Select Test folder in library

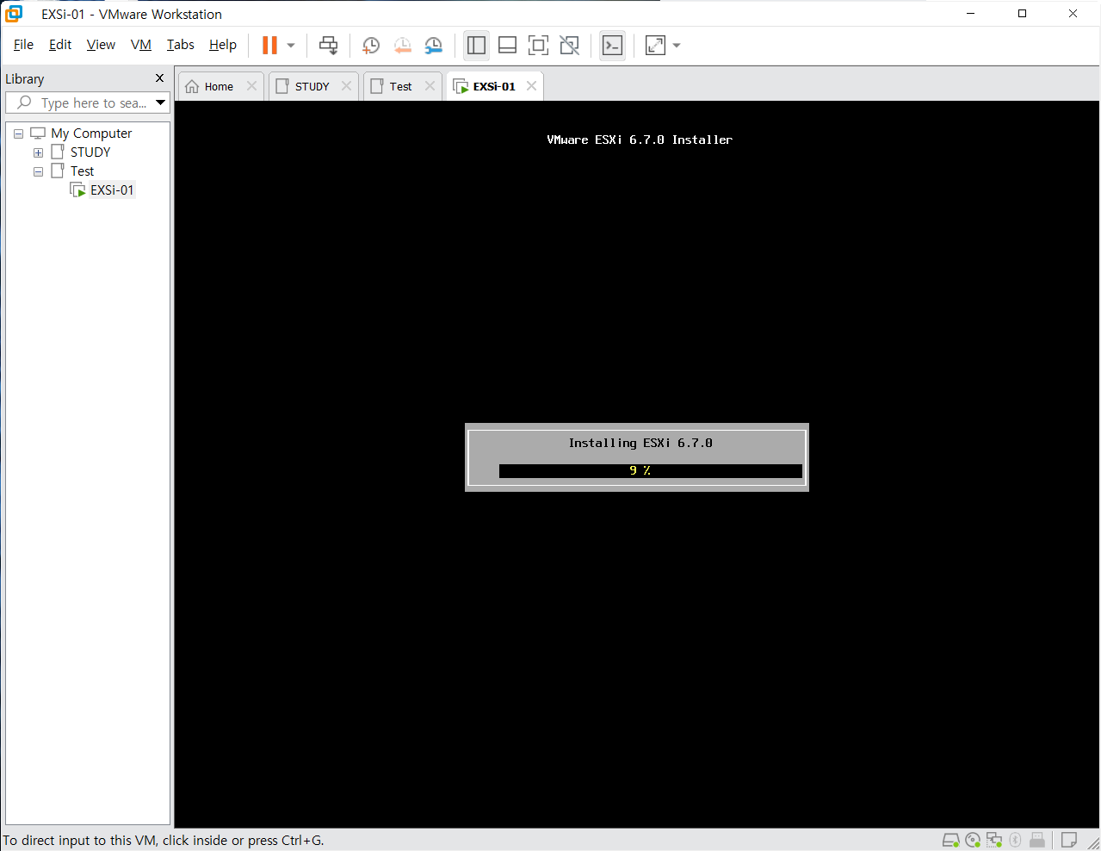82,171
